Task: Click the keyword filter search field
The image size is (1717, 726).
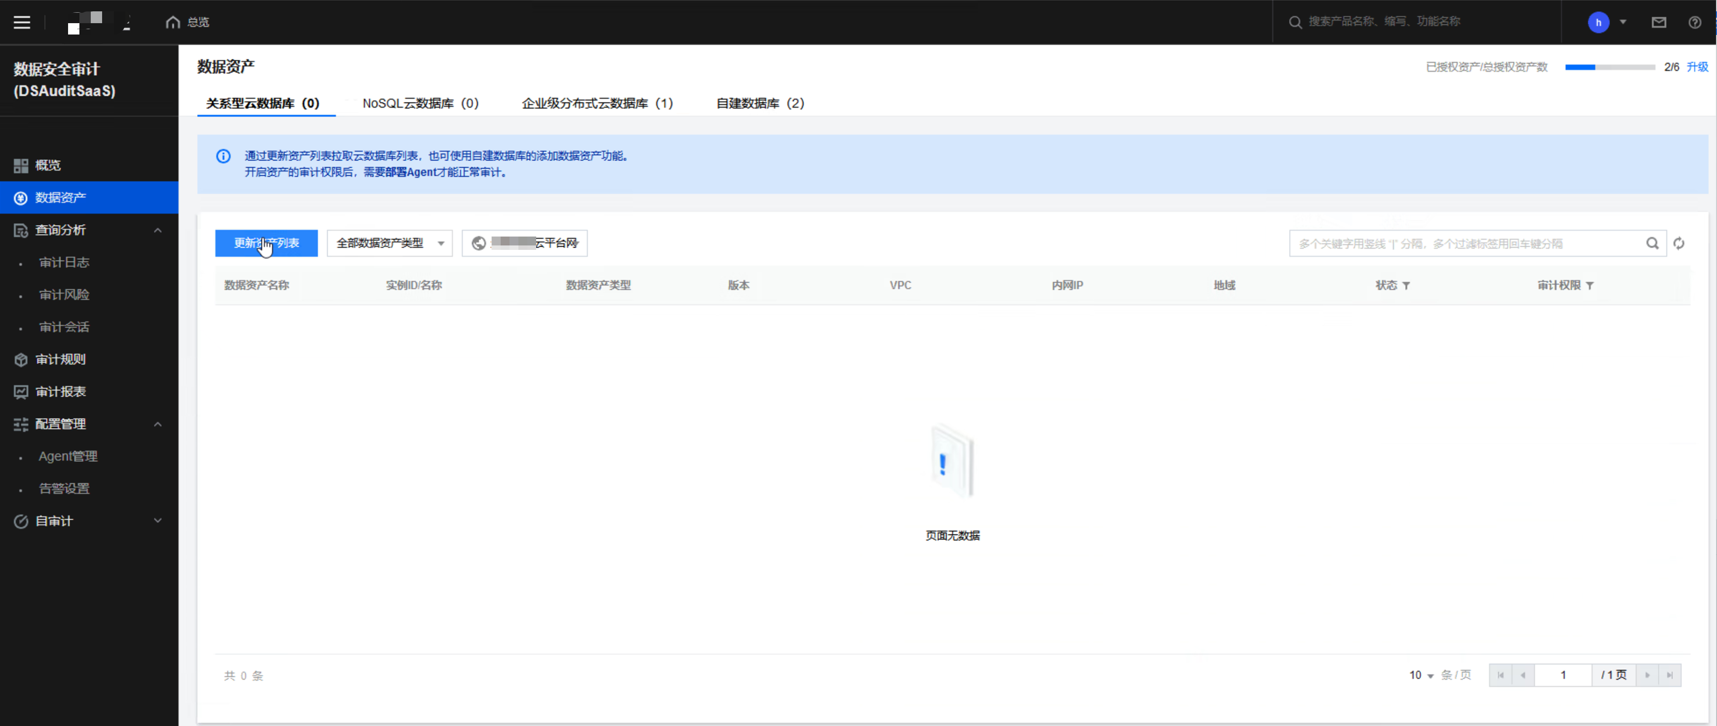Action: (x=1466, y=244)
